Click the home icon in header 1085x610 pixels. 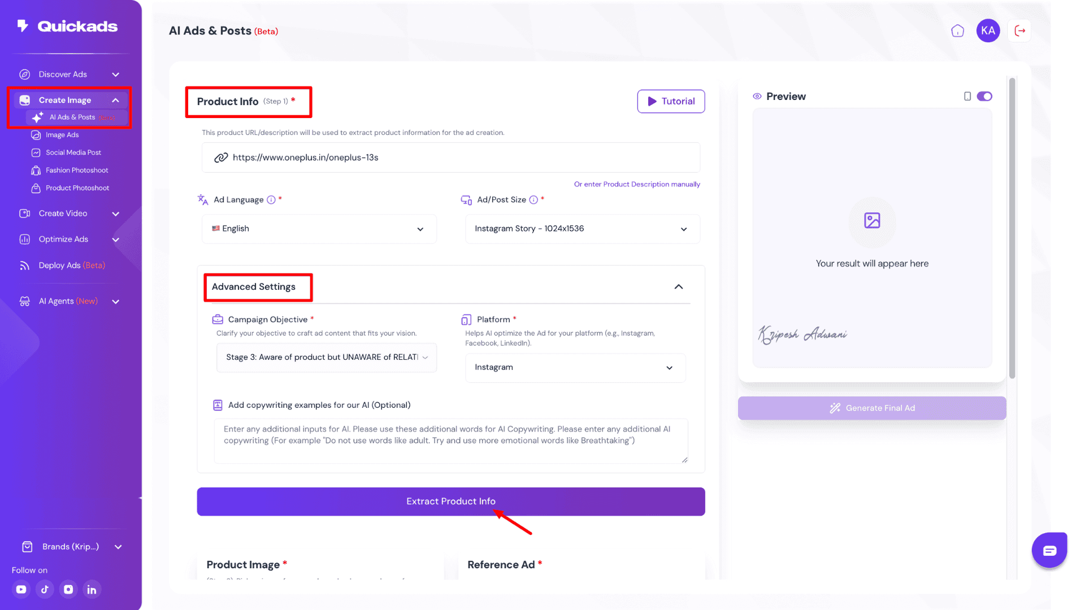957,31
